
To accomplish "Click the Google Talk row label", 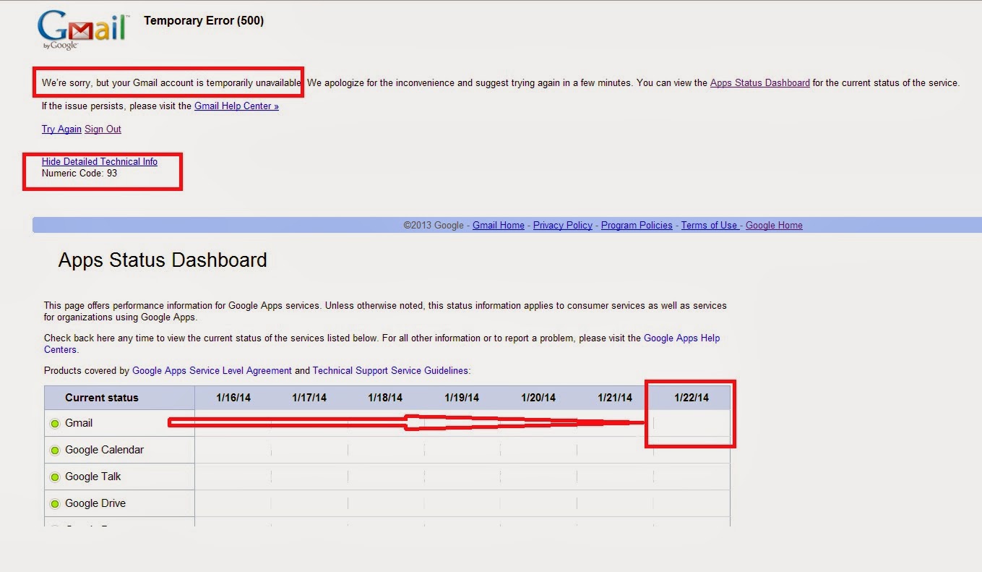I will pos(92,477).
